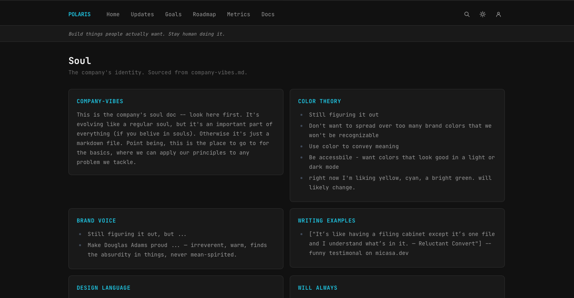
Task: Click bullet "Still figuring it out, but ..."
Action: [137, 234]
